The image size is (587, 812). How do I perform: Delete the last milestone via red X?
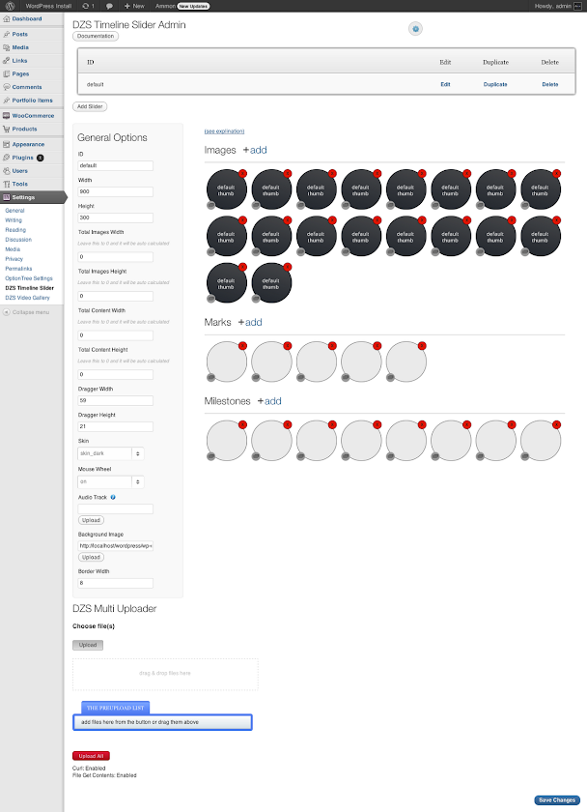(556, 424)
